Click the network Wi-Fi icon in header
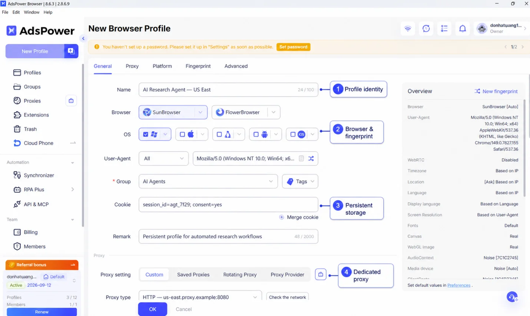The height and width of the screenshot is (316, 530). tap(408, 29)
